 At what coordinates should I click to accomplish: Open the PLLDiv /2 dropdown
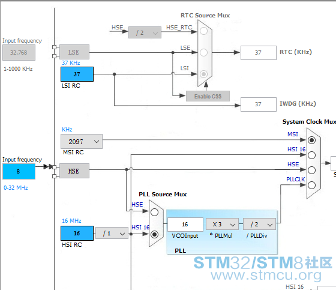click(259, 224)
